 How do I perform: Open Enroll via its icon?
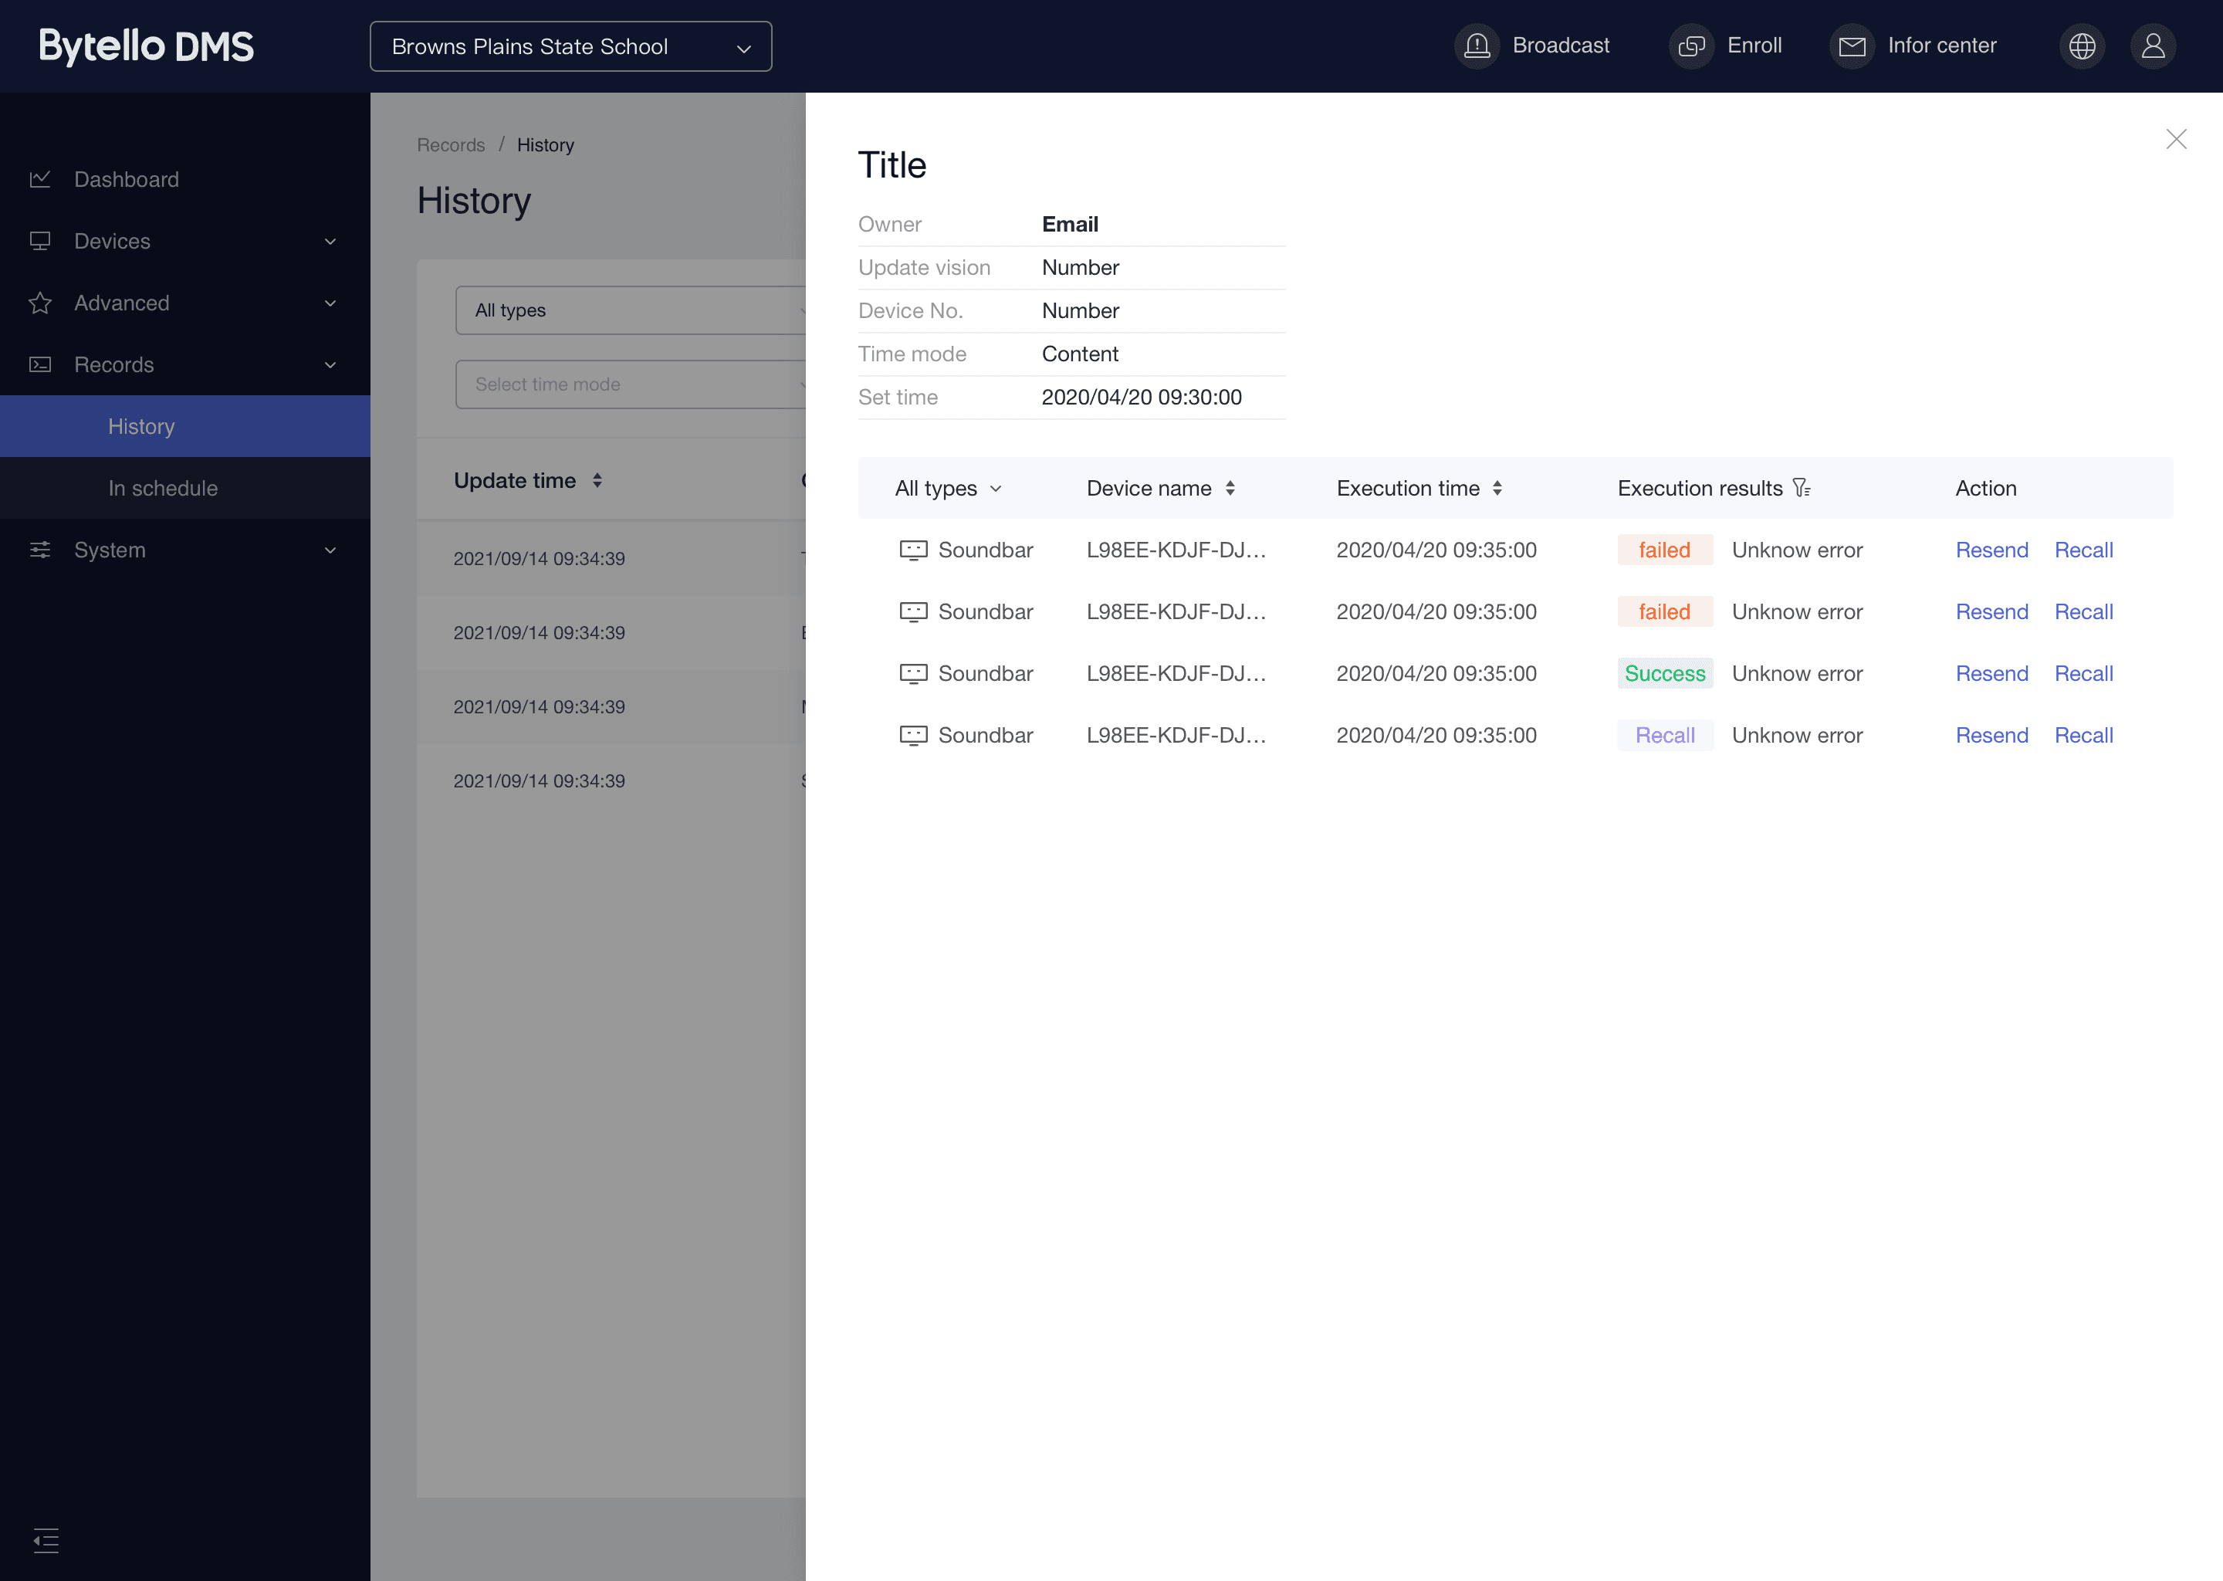click(1692, 46)
